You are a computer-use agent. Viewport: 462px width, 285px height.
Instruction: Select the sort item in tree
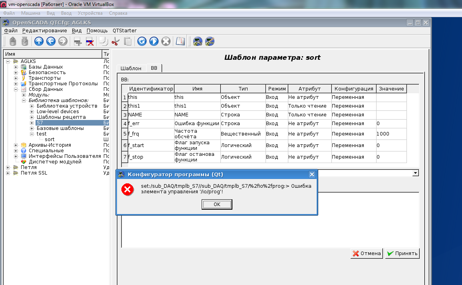pyautogui.click(x=50, y=140)
